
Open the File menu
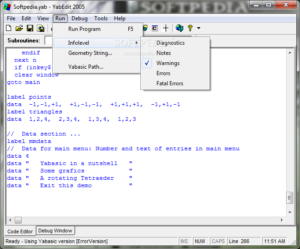(11, 18)
